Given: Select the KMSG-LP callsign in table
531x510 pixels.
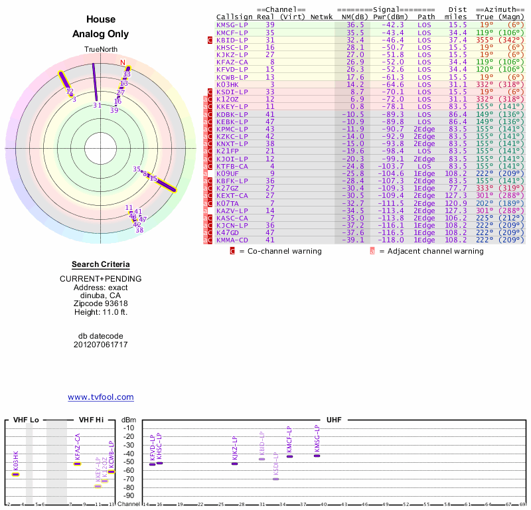Looking at the screenshot, I should click(232, 25).
